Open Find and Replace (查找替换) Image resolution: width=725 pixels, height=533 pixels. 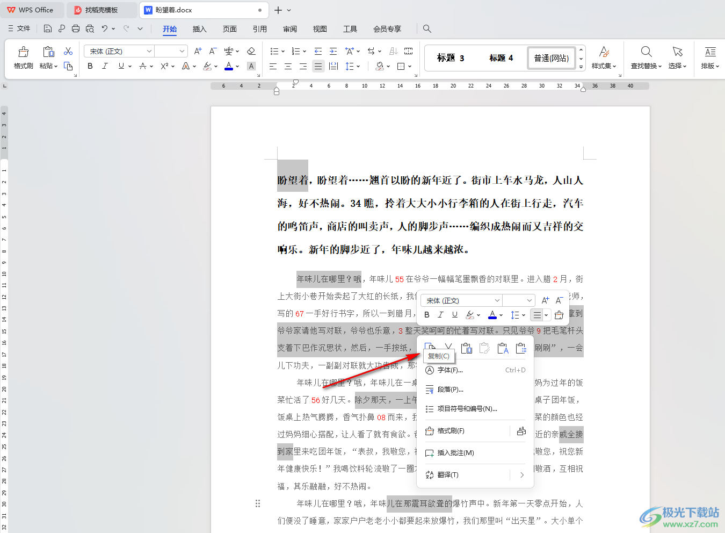point(646,57)
